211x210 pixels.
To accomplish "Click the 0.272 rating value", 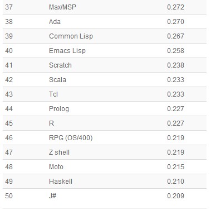I will 175,7.
